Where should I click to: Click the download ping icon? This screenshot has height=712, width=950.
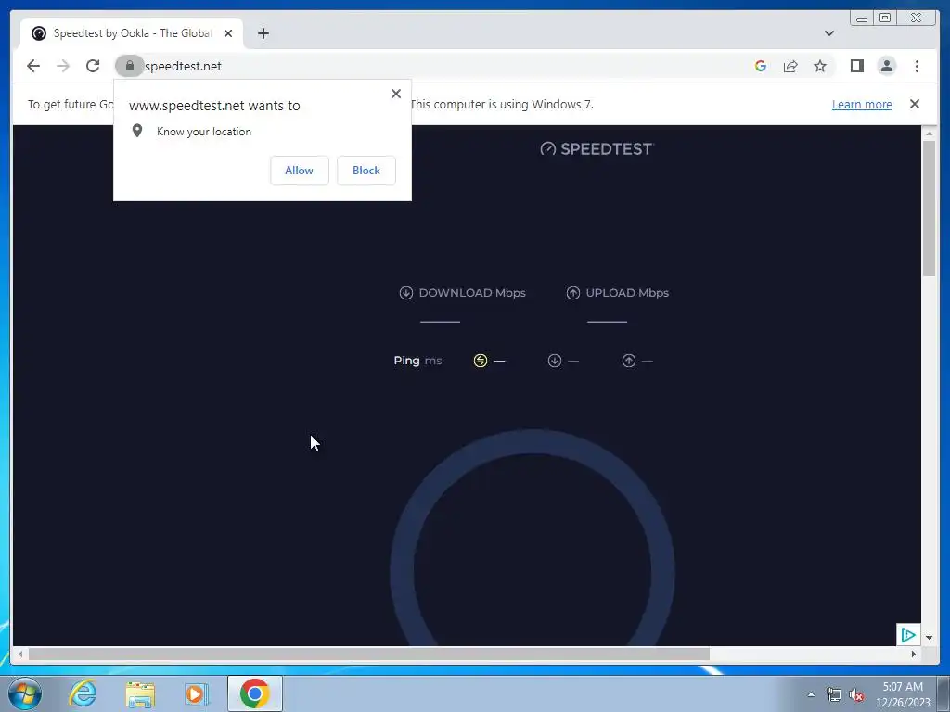click(x=555, y=361)
